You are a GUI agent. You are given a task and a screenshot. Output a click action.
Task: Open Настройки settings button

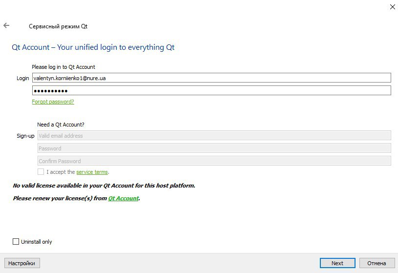coord(22,263)
